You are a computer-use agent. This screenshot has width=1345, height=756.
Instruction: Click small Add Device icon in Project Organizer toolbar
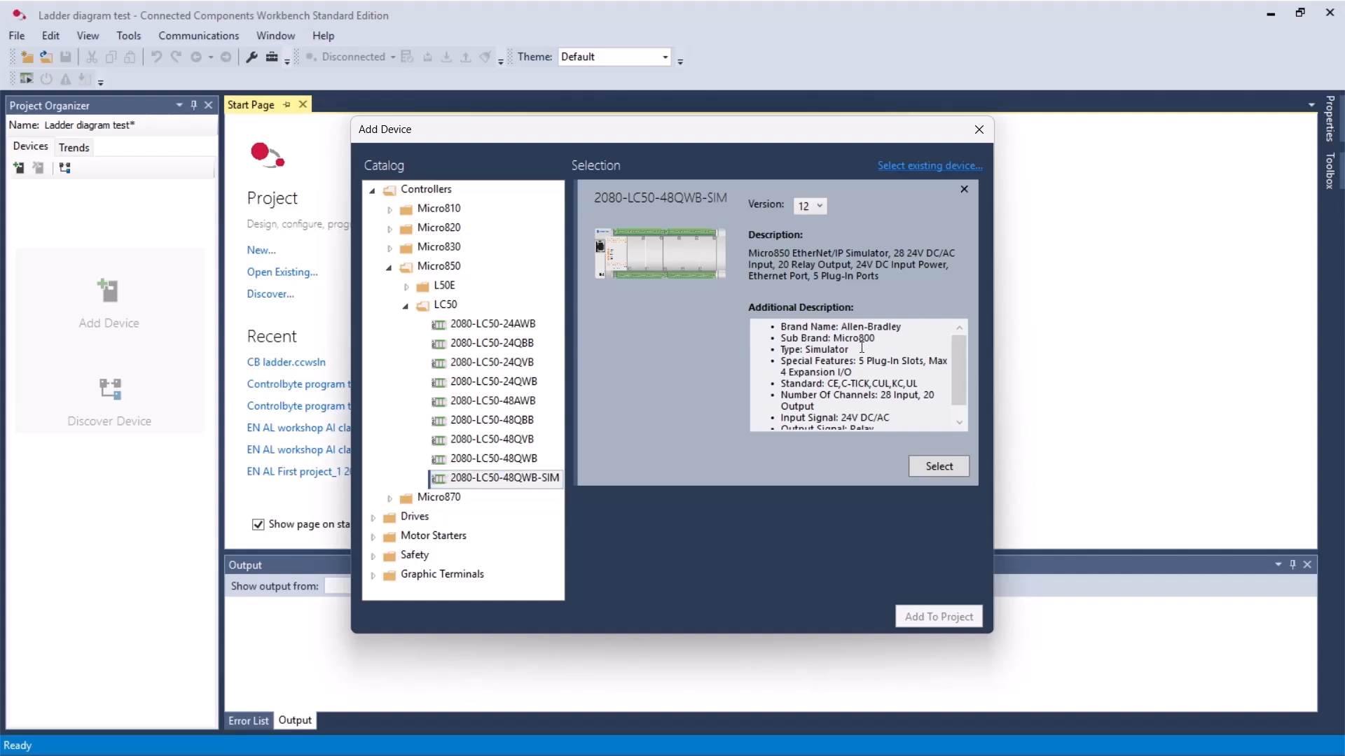point(19,167)
